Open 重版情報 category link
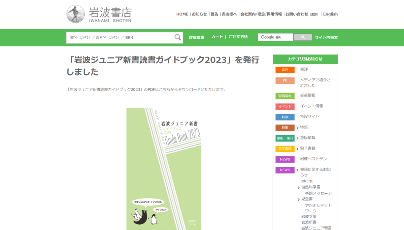 tap(308, 138)
